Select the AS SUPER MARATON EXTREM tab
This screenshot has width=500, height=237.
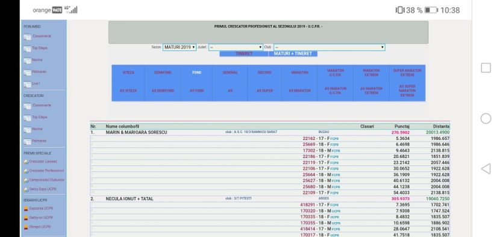point(407,90)
